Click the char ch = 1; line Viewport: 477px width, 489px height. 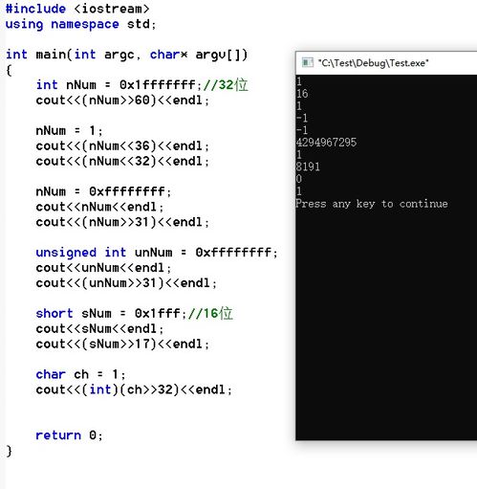(80, 374)
